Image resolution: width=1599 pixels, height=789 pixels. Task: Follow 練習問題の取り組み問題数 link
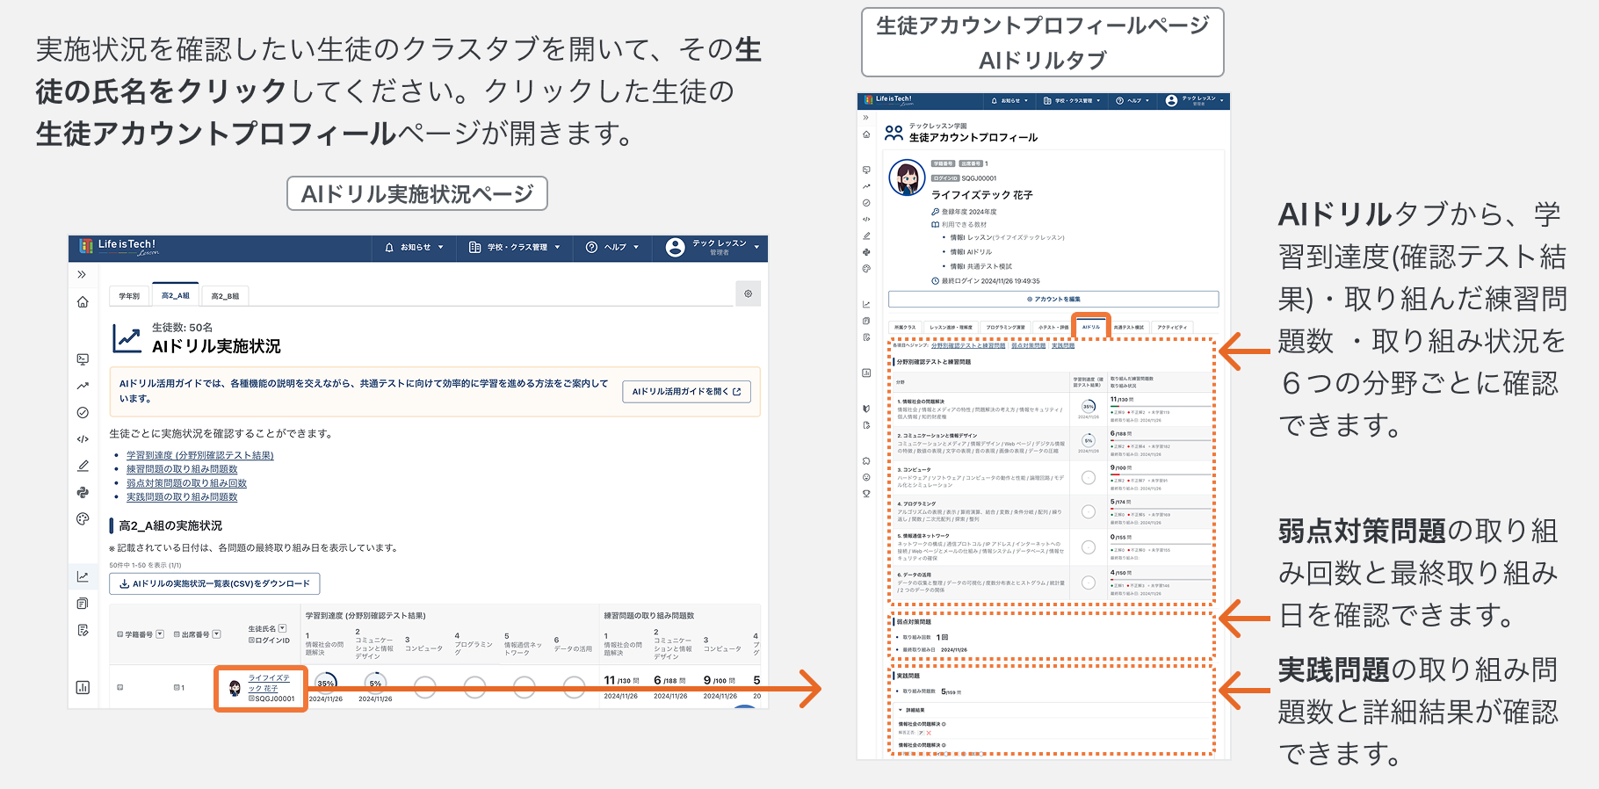click(182, 469)
